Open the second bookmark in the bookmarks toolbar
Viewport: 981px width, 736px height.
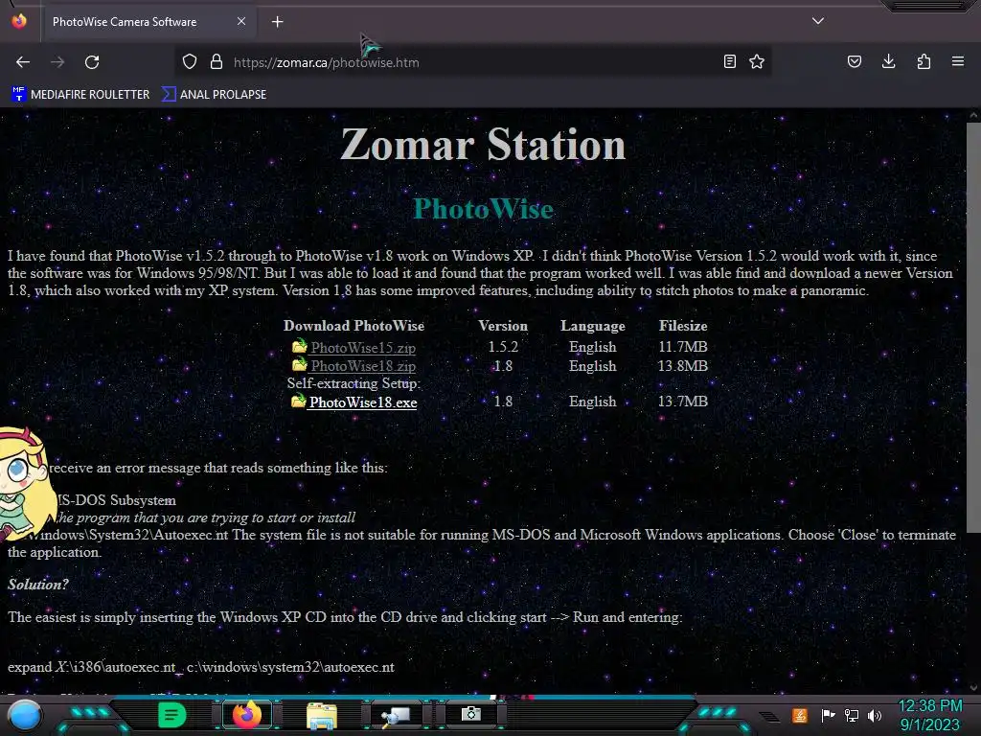214,95
